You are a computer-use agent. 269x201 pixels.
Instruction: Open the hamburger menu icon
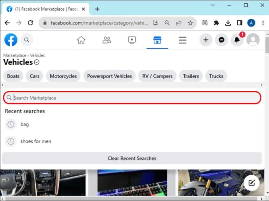pos(182,40)
